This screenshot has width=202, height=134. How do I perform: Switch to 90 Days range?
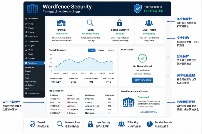coord(110,50)
